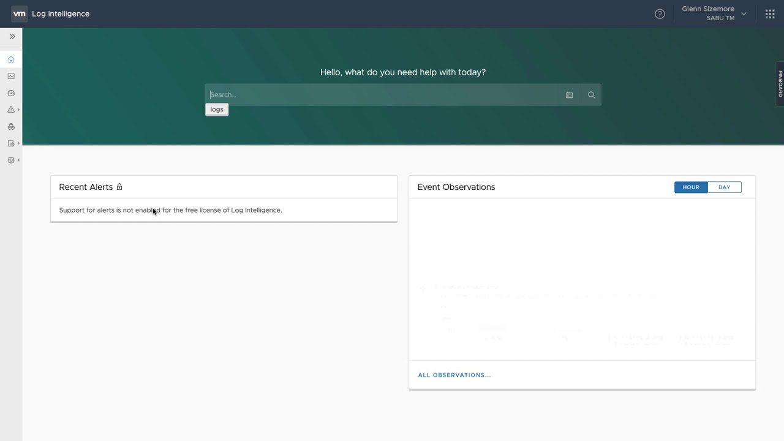Expand the document icon submenu chevron
This screenshot has width=784, height=441.
[18, 143]
